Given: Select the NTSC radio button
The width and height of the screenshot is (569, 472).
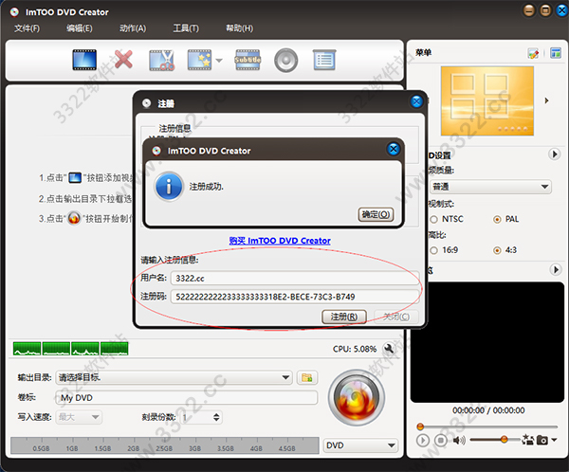Looking at the screenshot, I should point(433,219).
